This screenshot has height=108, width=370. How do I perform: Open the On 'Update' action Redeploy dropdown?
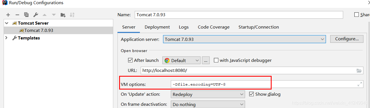pyautogui.click(x=208, y=94)
